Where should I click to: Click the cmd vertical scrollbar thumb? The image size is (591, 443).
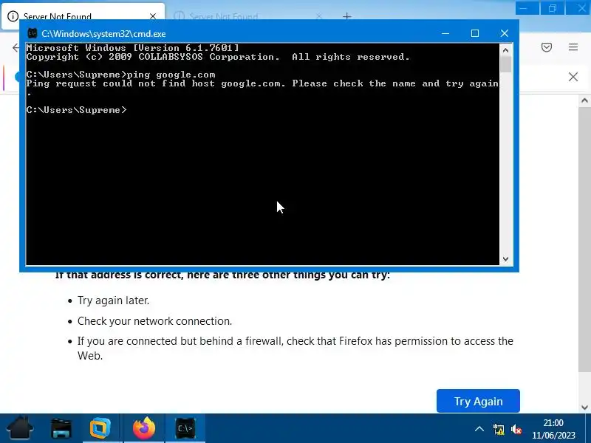click(x=506, y=64)
